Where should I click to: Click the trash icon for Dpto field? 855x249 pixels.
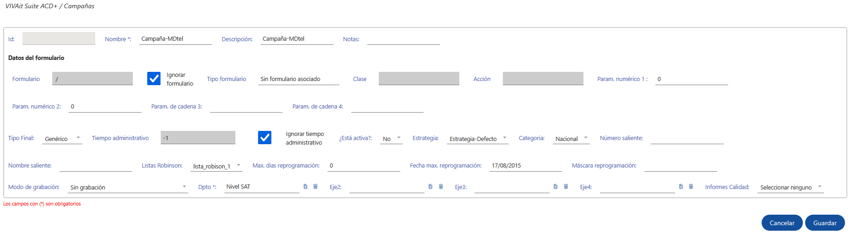click(x=316, y=186)
